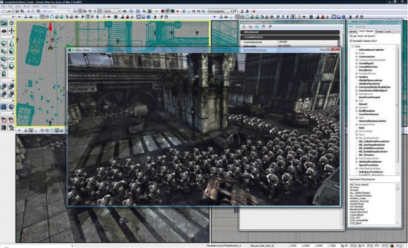
Task: Select "All_Truck_Assault" in the package list
Action: click(x=359, y=185)
